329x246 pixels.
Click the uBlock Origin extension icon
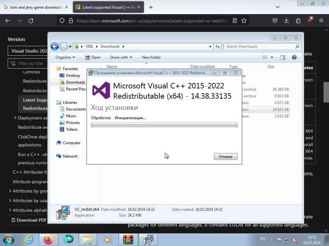(x=310, y=20)
